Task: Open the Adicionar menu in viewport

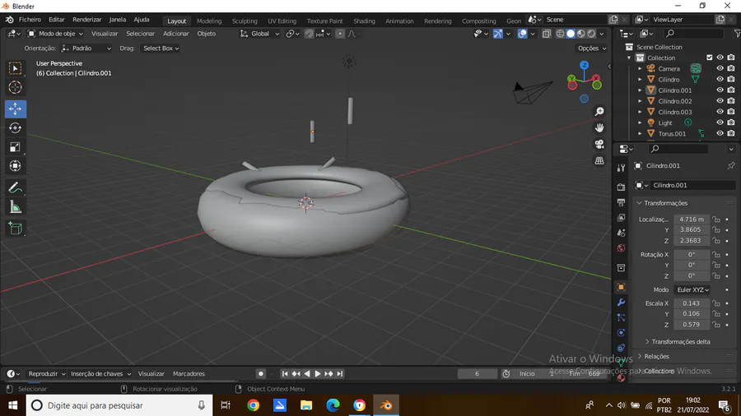Action: 176,34
